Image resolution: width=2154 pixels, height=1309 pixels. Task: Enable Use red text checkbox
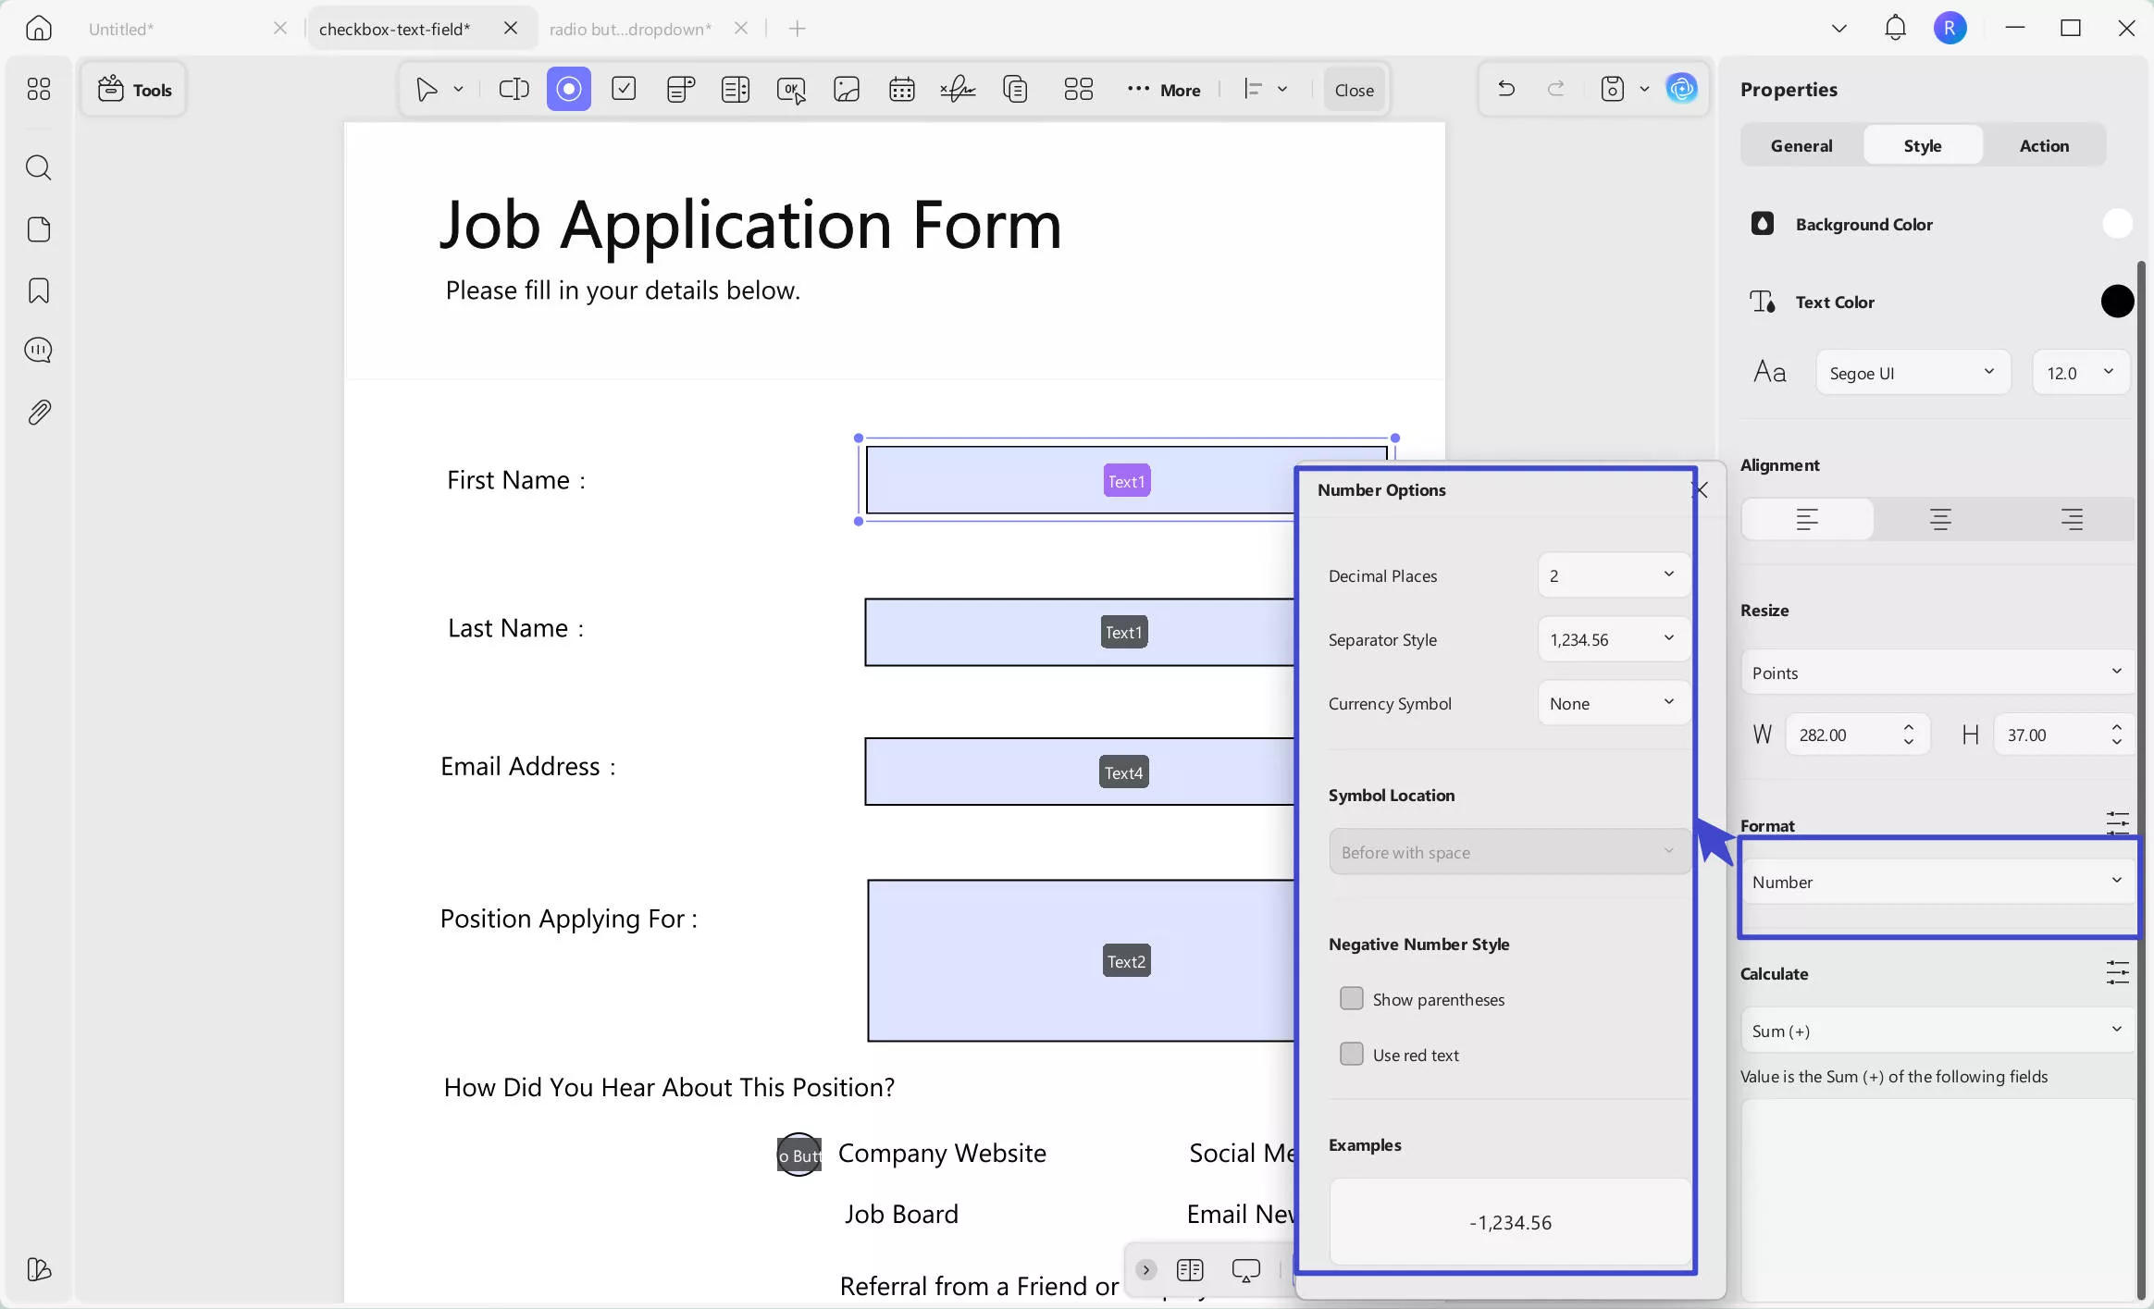click(x=1351, y=1055)
